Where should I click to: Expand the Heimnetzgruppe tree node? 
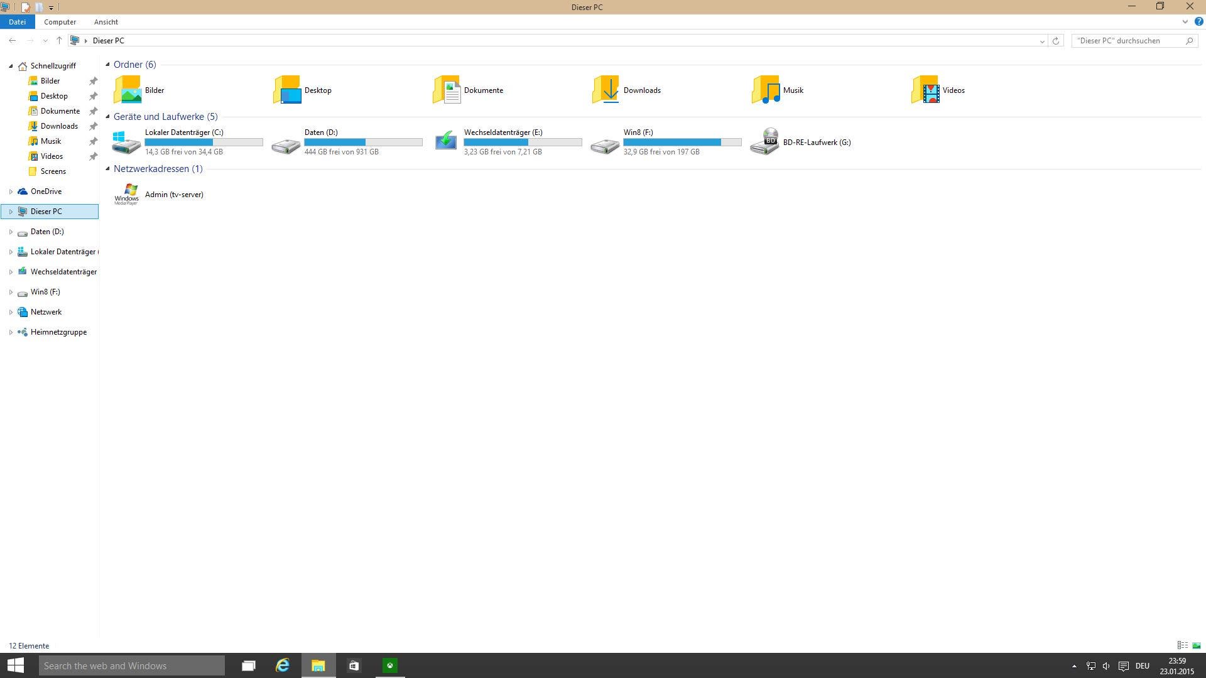[11, 332]
